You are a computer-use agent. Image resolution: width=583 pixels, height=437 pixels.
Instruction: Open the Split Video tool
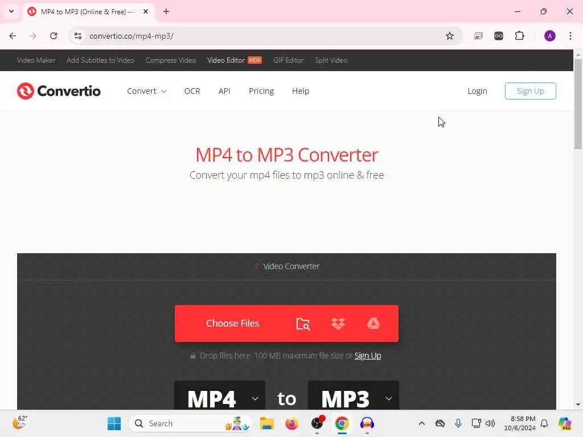coord(331,60)
